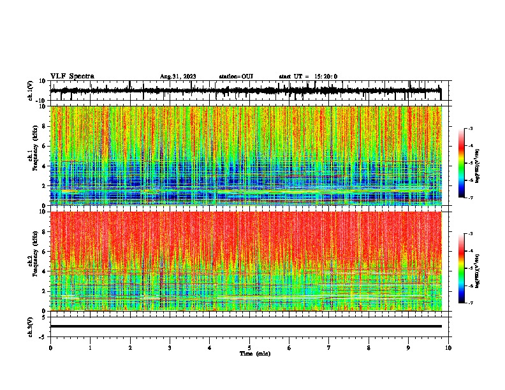Image resolution: width=505 pixels, height=390 pixels.
Task: Click the "ch.3(V)" axis label
Action: pos(31,328)
